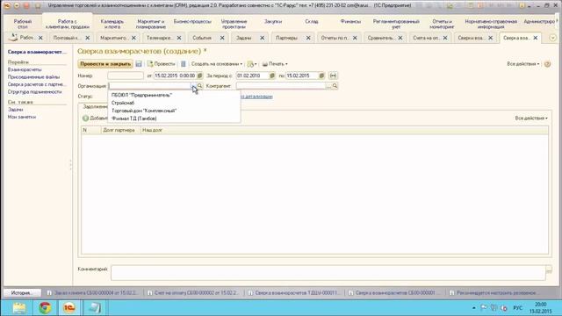
Task: Open calendar for the по end date
Action: (321, 75)
